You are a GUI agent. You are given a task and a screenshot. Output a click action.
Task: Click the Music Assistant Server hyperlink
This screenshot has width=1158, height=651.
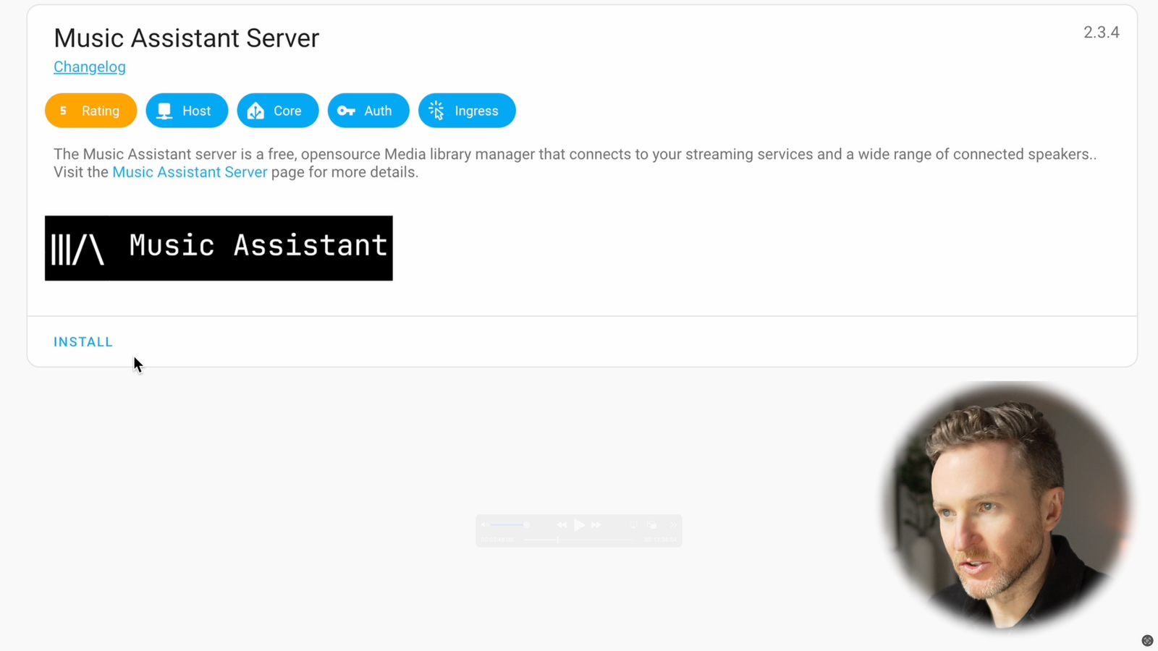point(190,172)
